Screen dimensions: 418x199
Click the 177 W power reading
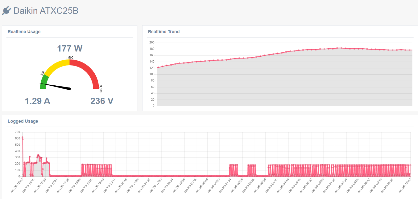coord(70,48)
